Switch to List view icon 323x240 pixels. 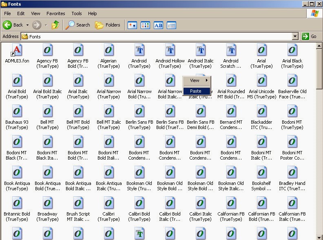tap(146, 25)
